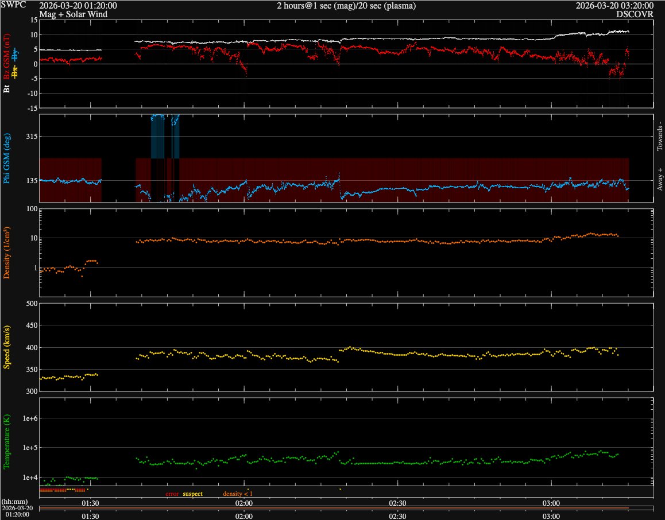Screen dimensions: 665x520
Task: Click the orange time range slider bar
Action: 334,508
